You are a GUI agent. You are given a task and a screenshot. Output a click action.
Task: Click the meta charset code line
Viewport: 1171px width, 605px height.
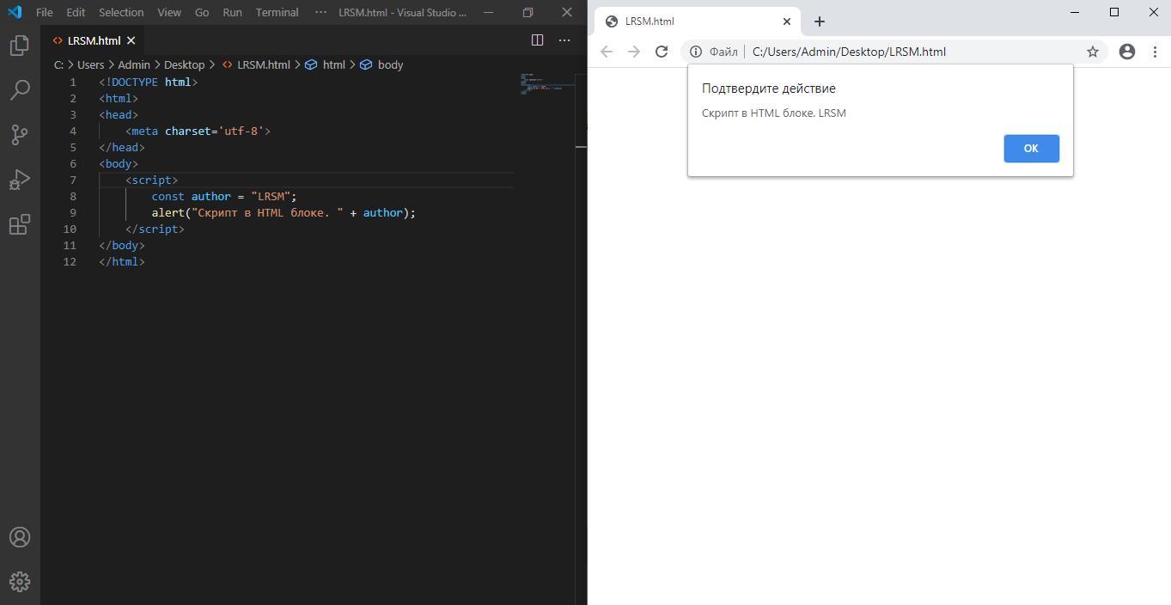click(x=198, y=131)
